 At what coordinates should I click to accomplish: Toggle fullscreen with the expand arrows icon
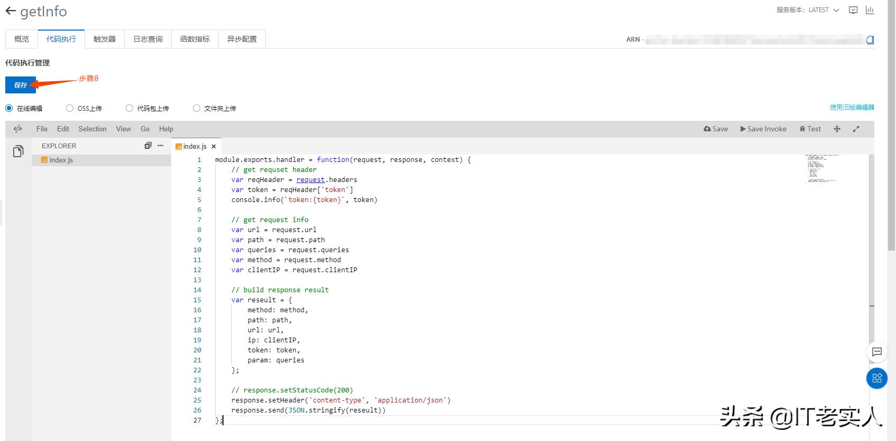click(x=856, y=129)
